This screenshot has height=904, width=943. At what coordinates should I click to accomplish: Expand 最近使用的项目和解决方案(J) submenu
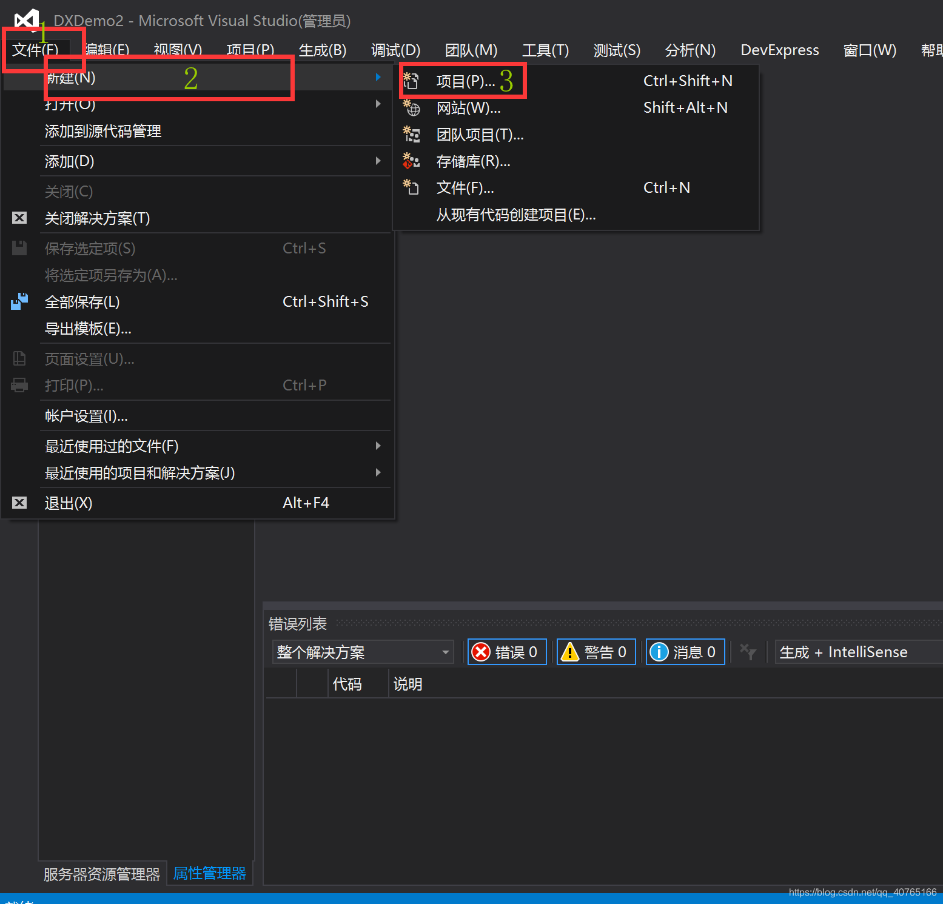[x=198, y=472]
